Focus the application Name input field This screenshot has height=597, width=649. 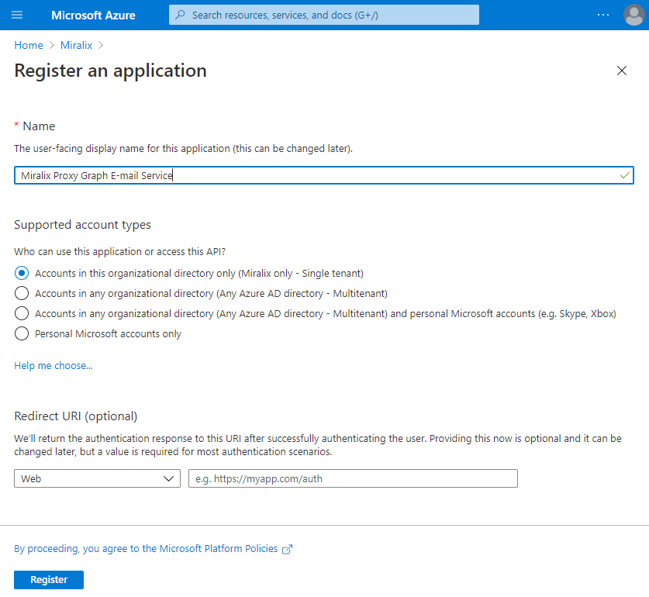point(323,175)
